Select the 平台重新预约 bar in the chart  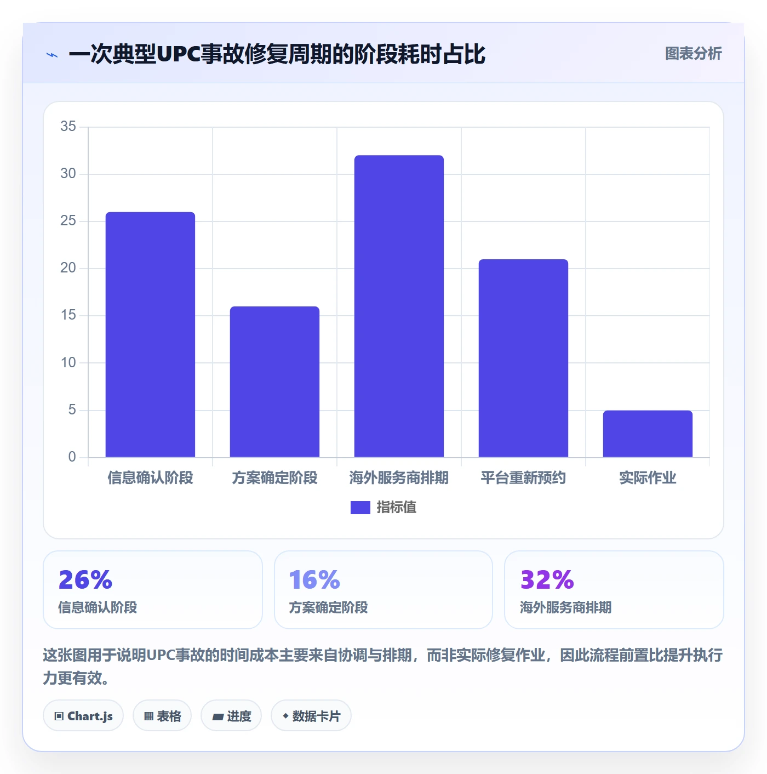(x=523, y=358)
